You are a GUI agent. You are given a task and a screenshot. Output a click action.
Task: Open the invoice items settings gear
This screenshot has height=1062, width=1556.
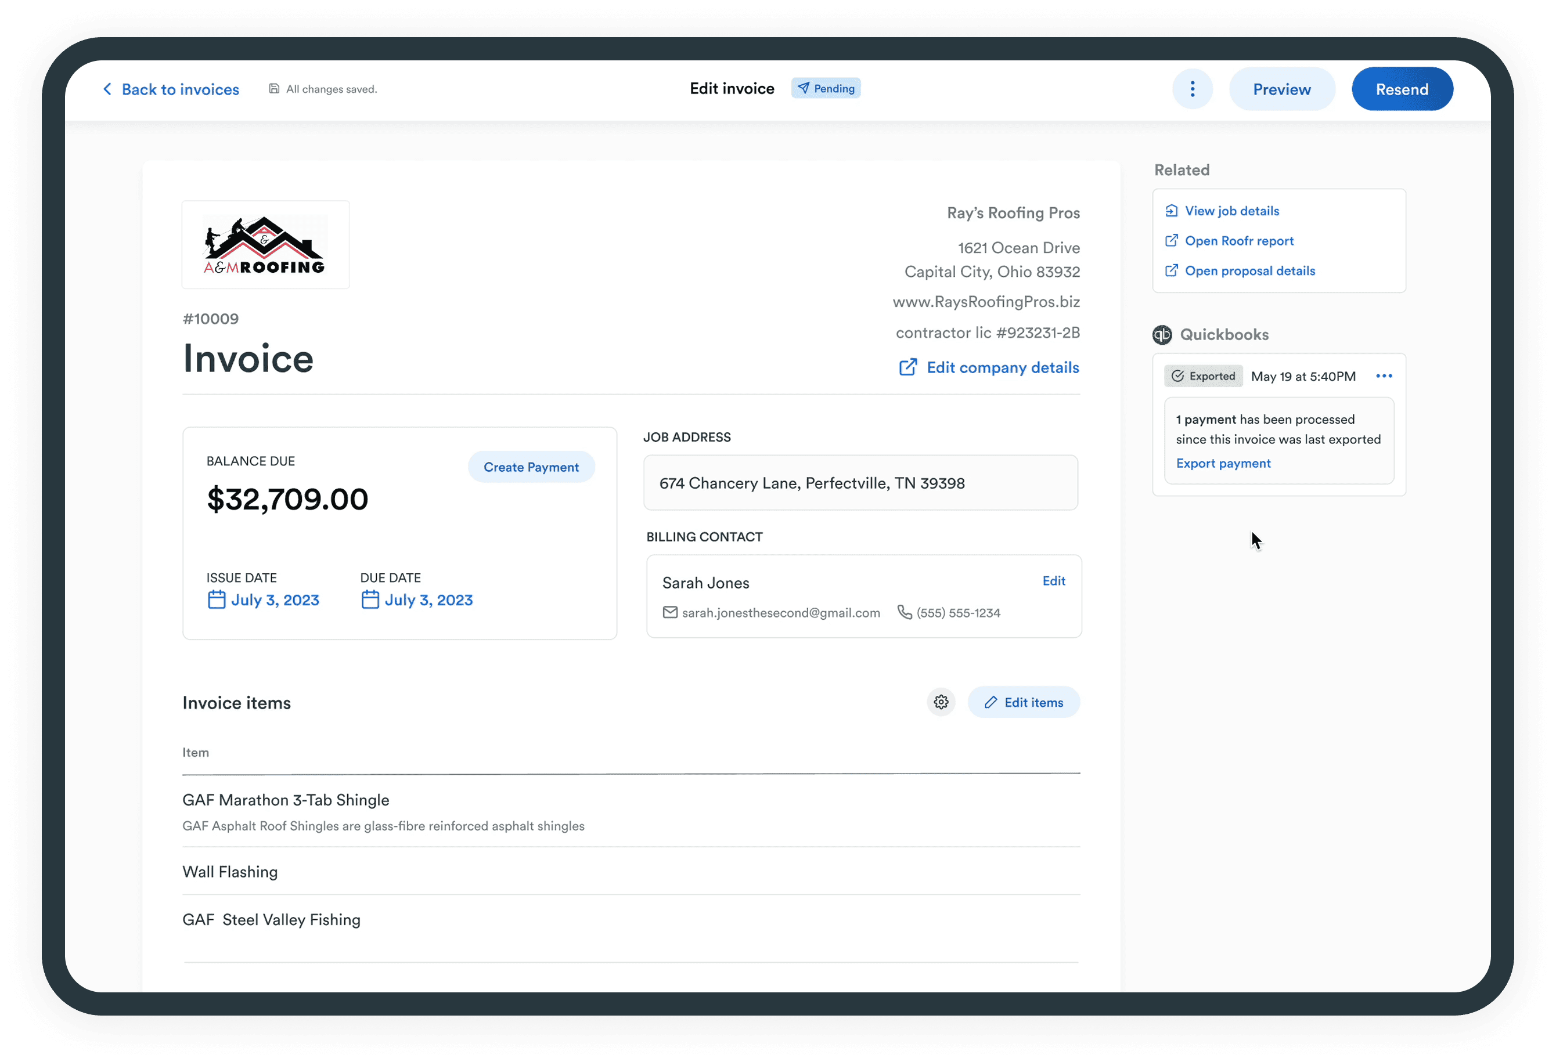[941, 702]
